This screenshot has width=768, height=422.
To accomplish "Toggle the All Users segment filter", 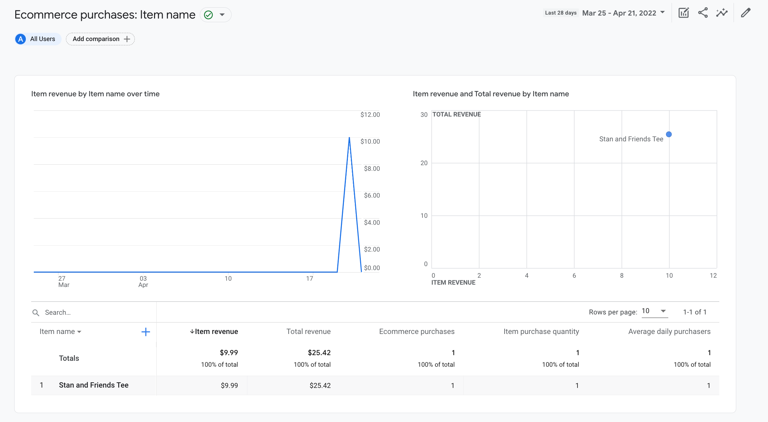I will [x=37, y=38].
